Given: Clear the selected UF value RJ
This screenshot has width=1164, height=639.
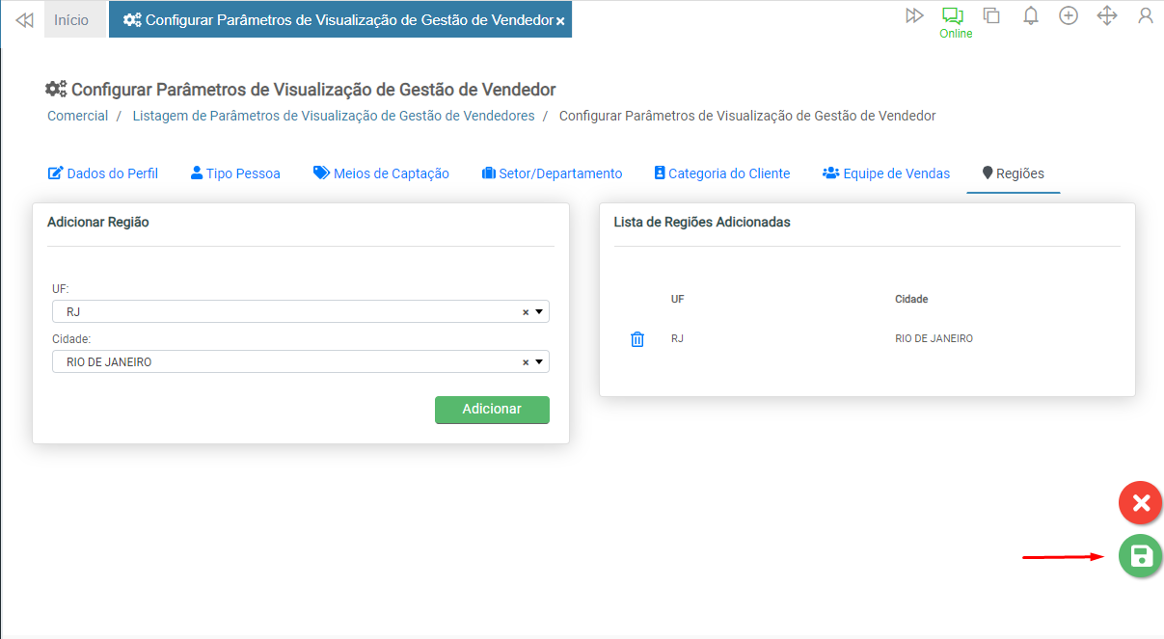Looking at the screenshot, I should (x=526, y=312).
